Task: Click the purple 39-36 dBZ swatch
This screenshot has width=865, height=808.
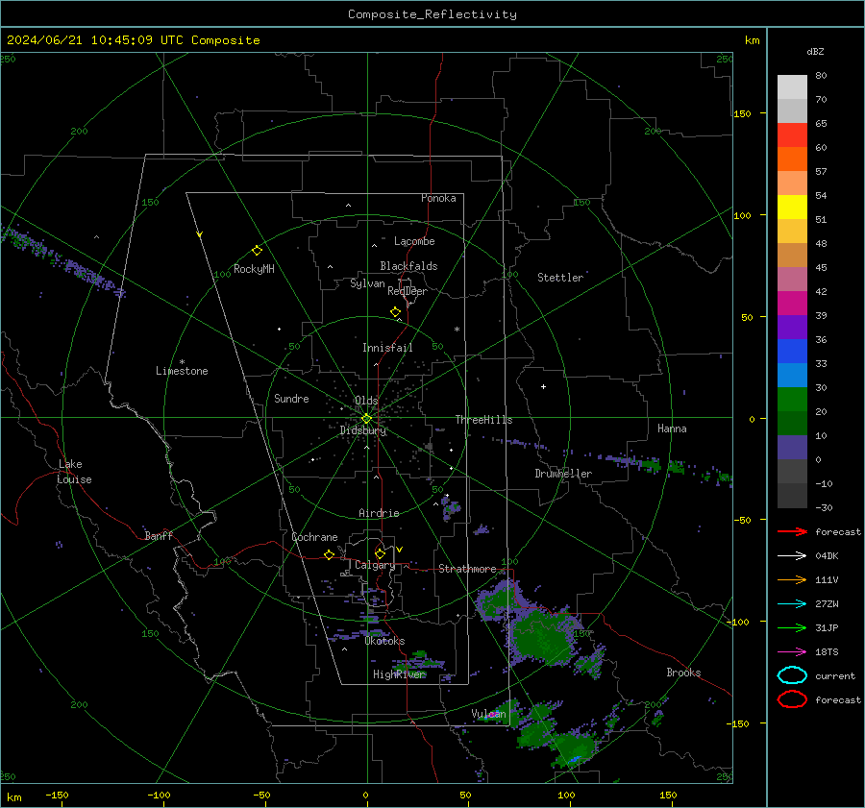Action: pyautogui.click(x=792, y=328)
